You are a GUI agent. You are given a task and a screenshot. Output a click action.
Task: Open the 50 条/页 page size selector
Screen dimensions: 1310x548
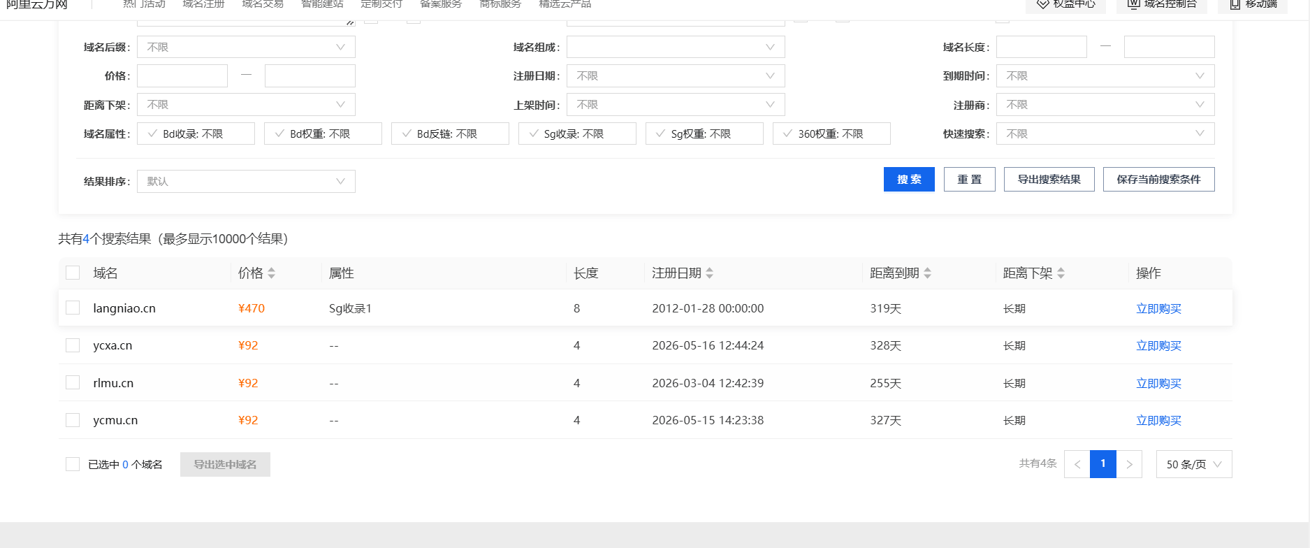(1194, 464)
